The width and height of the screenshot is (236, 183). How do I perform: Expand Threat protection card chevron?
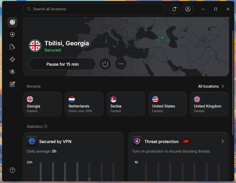223,141
